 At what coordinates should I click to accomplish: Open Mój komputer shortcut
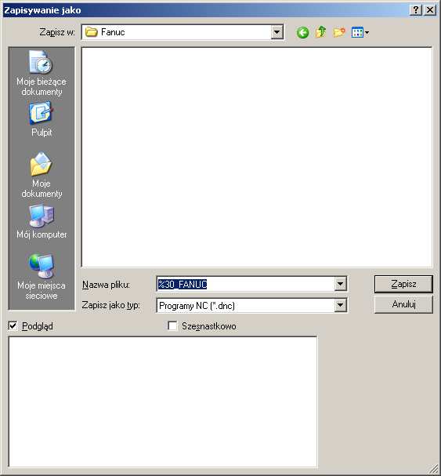pos(42,222)
